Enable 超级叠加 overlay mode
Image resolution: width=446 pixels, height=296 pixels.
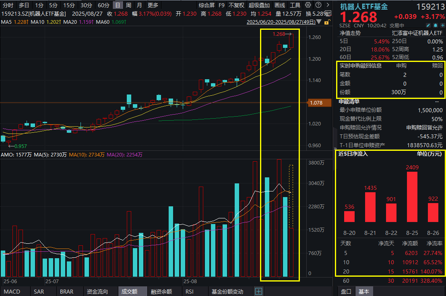[259, 5]
